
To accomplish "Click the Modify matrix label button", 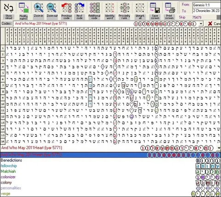I will [23, 17].
